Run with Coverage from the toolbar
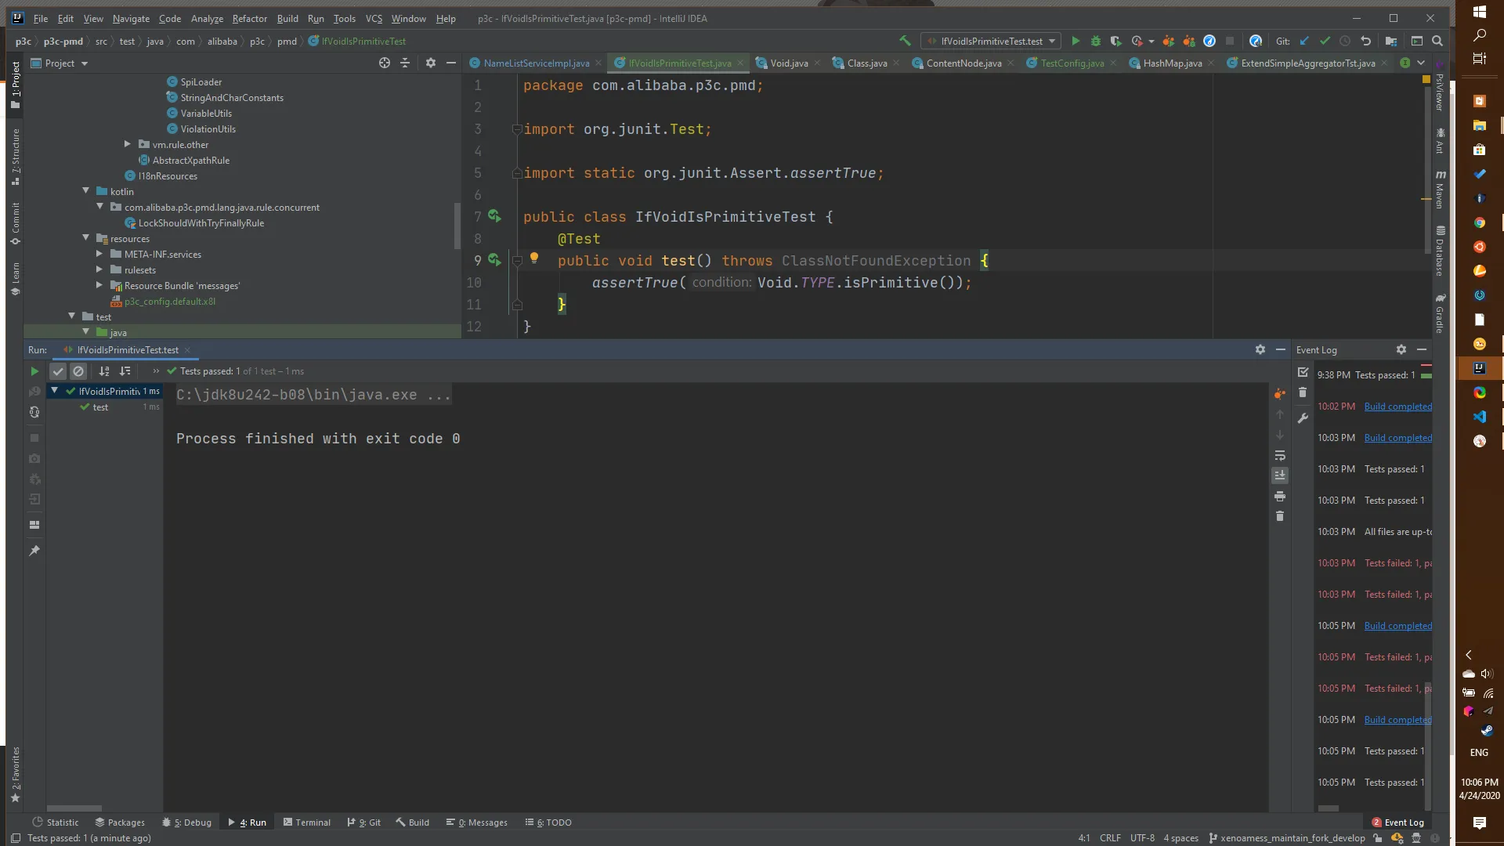1504x846 pixels. (x=1116, y=41)
